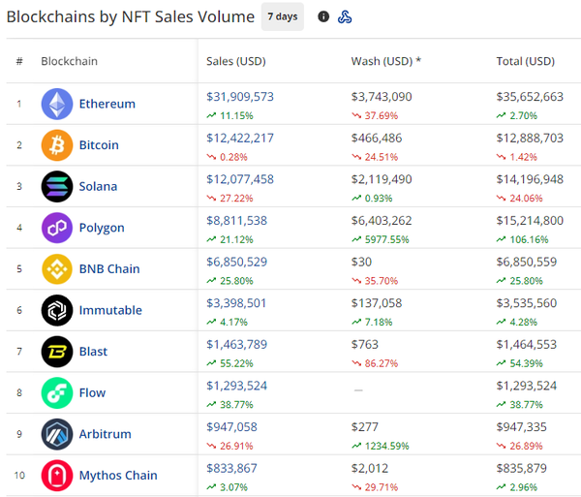Screen dimensions: 581x497
Task: Click the Ethereum logo icon
Action: [x=57, y=104]
